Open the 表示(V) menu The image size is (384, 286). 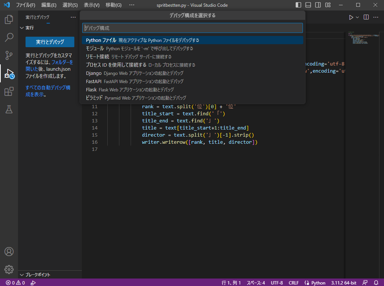pyautogui.click(x=92, y=5)
